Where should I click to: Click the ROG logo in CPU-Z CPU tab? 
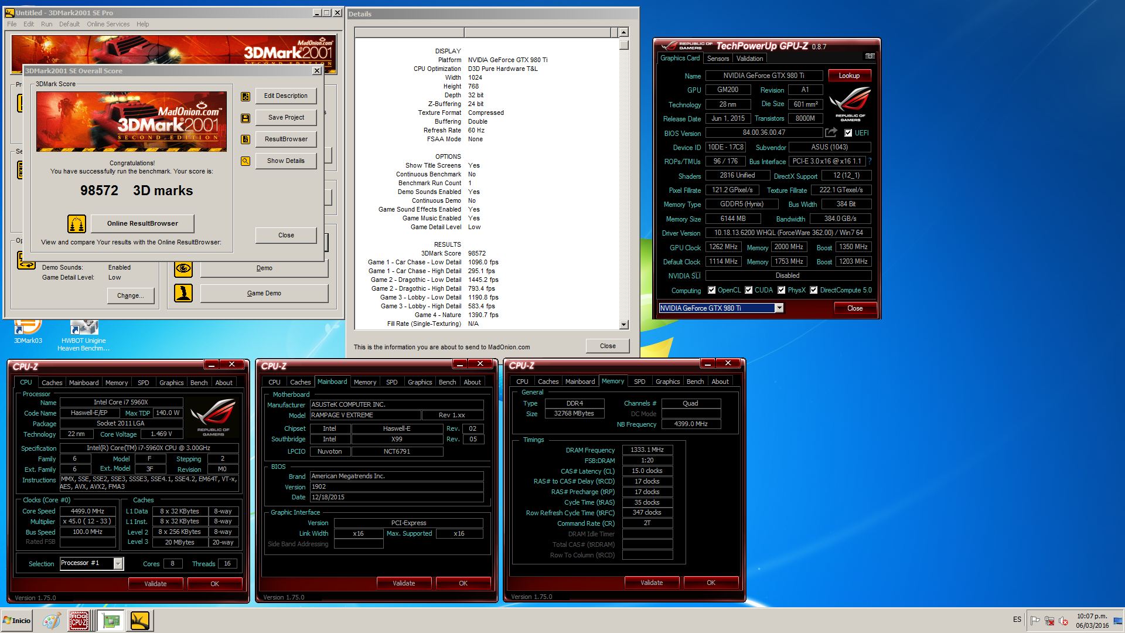click(213, 418)
